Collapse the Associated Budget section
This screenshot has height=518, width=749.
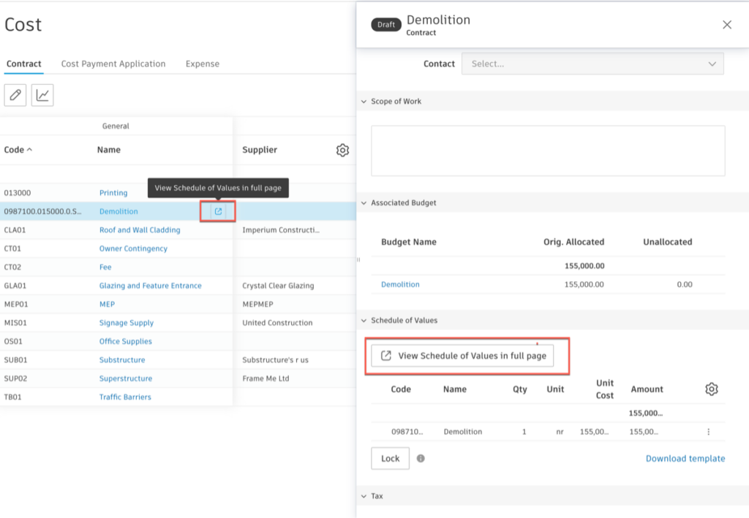point(364,202)
